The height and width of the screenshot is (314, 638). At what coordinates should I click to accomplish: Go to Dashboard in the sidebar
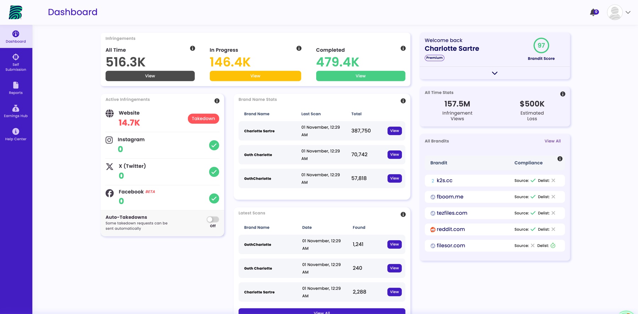point(16,37)
